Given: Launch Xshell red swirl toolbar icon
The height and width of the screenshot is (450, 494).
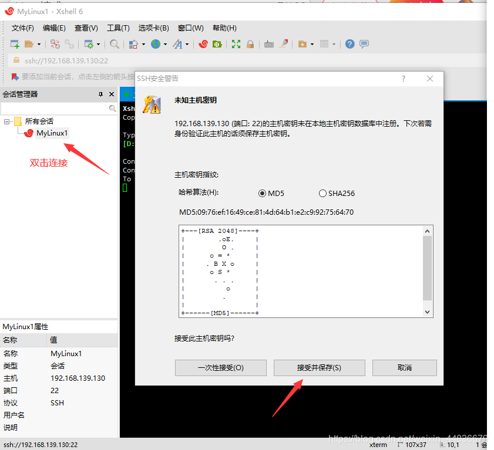Looking at the screenshot, I should (203, 44).
